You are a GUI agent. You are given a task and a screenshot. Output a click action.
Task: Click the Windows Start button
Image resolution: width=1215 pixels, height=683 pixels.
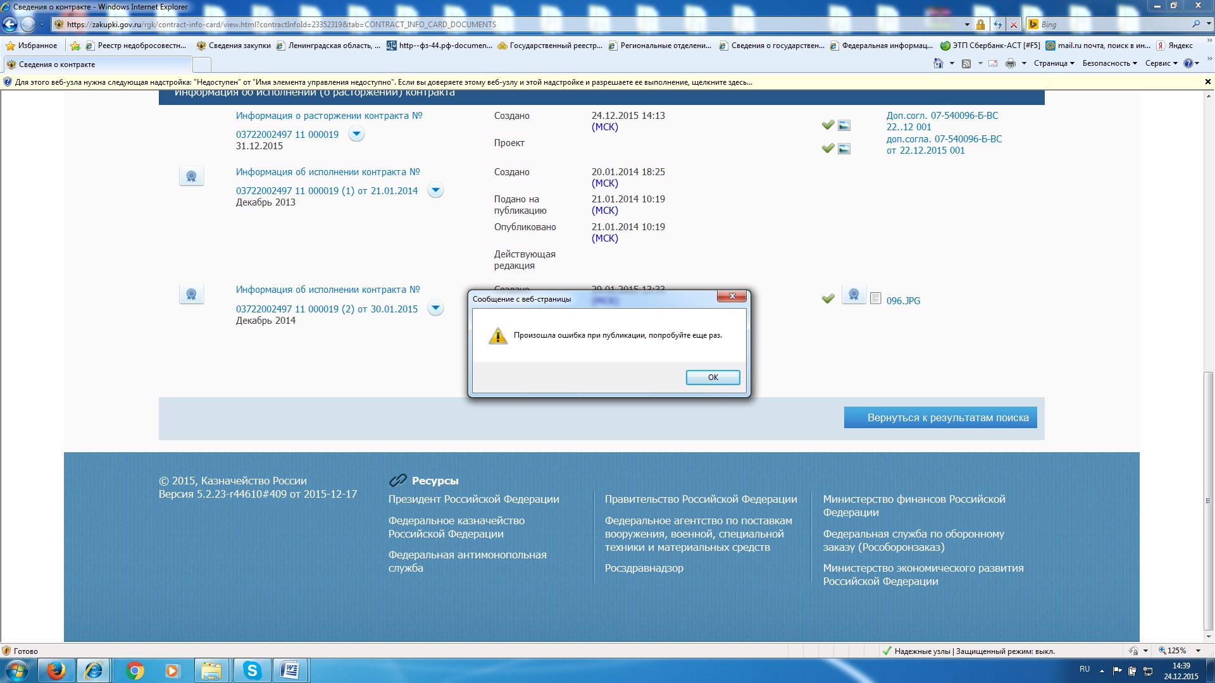pos(17,670)
